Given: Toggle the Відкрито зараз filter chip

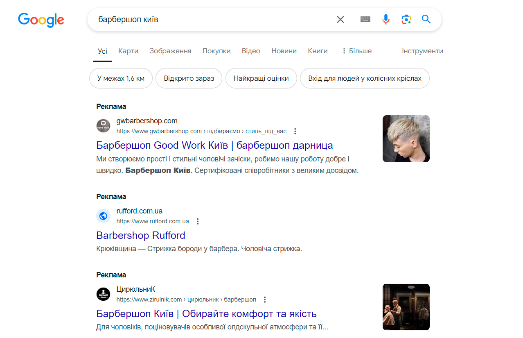Looking at the screenshot, I should 189,78.
